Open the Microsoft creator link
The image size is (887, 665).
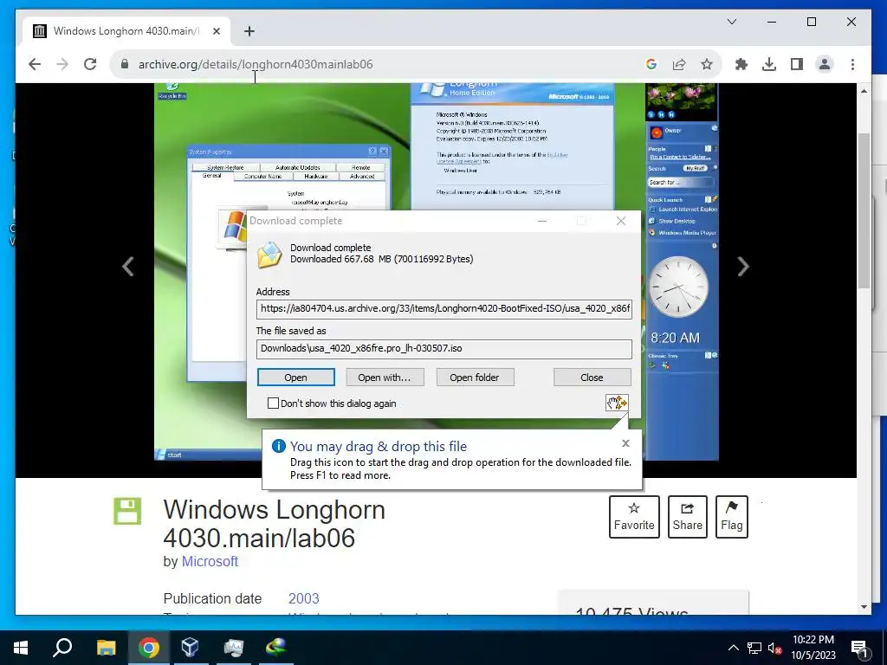(x=210, y=561)
